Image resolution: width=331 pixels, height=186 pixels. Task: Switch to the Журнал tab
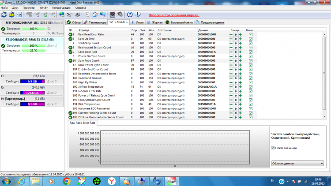pos(155,22)
